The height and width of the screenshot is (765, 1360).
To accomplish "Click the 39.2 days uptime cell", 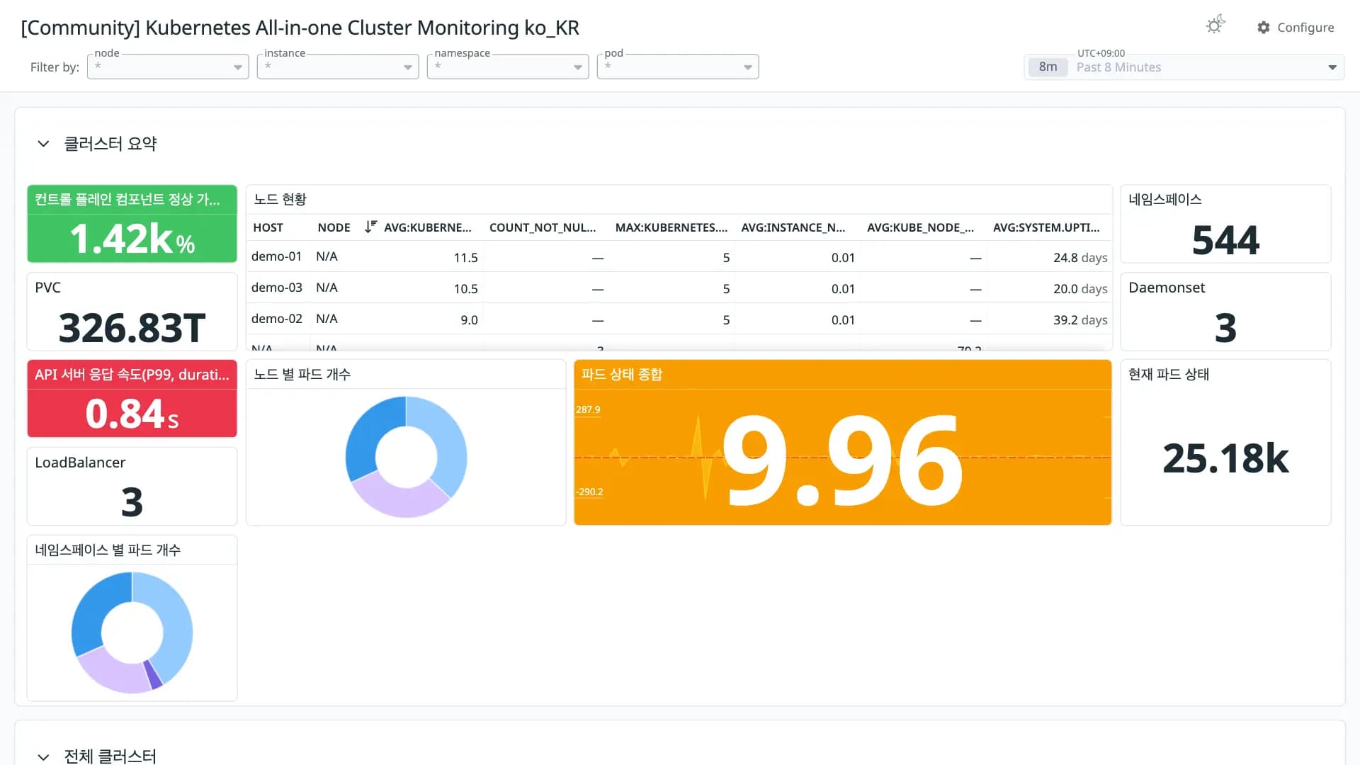I will (x=1080, y=319).
